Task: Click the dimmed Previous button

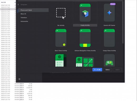Action: pyautogui.click(x=86, y=70)
